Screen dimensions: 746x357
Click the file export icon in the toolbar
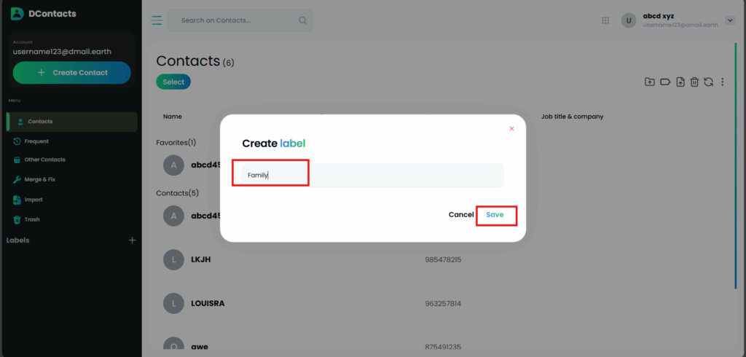pos(680,82)
